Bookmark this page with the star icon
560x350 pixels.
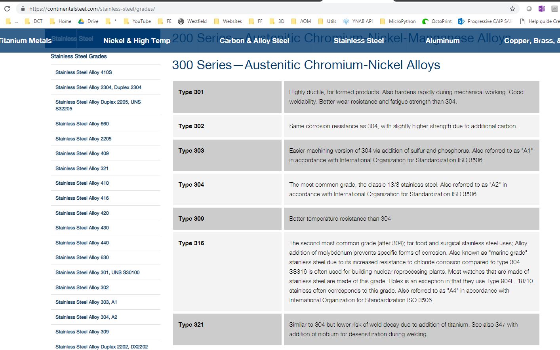pyautogui.click(x=512, y=9)
